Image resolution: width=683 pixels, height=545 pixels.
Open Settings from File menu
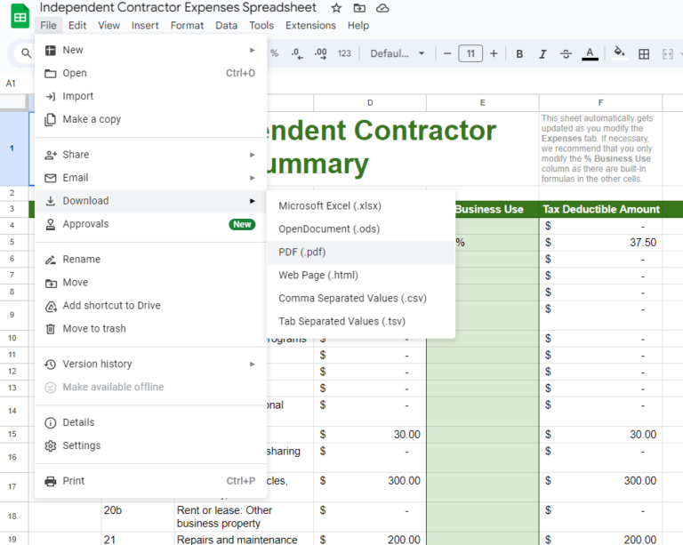tap(150, 445)
